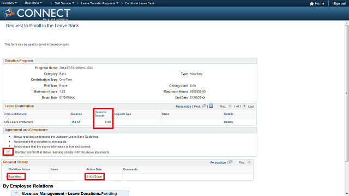Click the Recipient Type column header

click(x=122, y=114)
